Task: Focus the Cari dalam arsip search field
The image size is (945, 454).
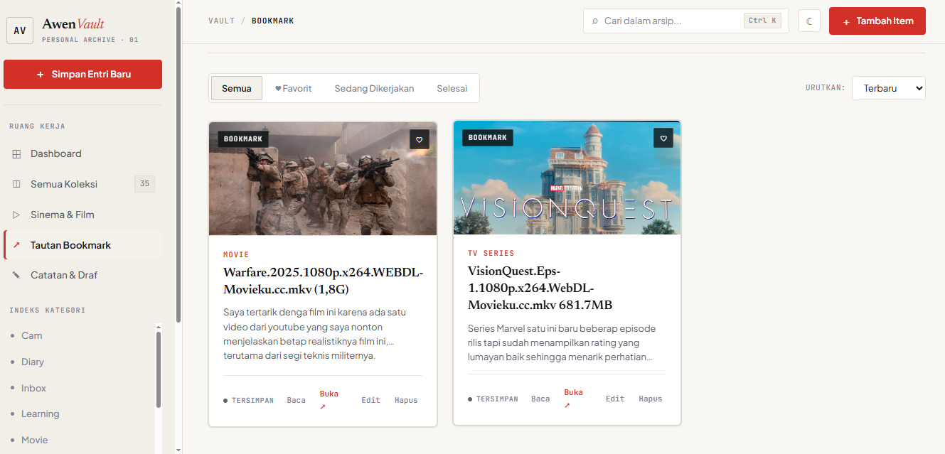Action: [x=686, y=21]
